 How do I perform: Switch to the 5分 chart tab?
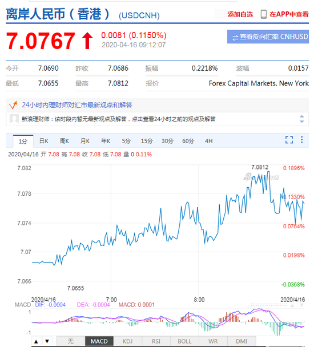126,141
